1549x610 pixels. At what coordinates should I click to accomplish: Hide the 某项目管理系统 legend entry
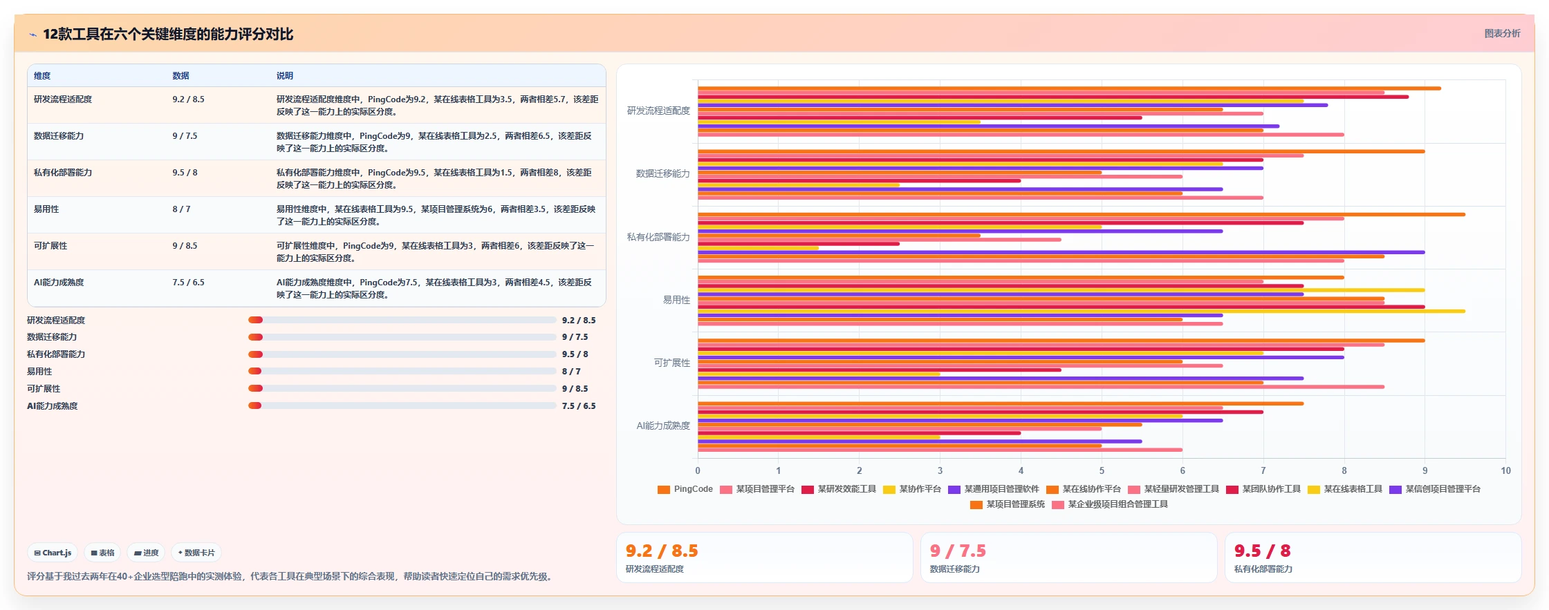tap(1008, 504)
